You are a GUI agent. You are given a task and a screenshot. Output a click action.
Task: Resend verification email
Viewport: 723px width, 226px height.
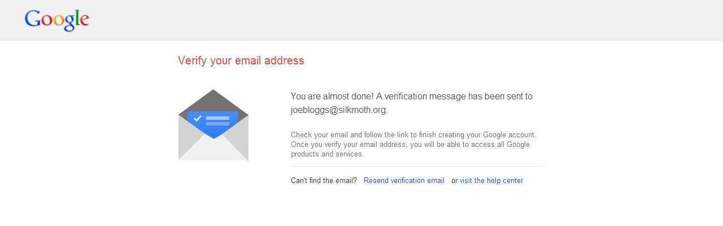[404, 181]
